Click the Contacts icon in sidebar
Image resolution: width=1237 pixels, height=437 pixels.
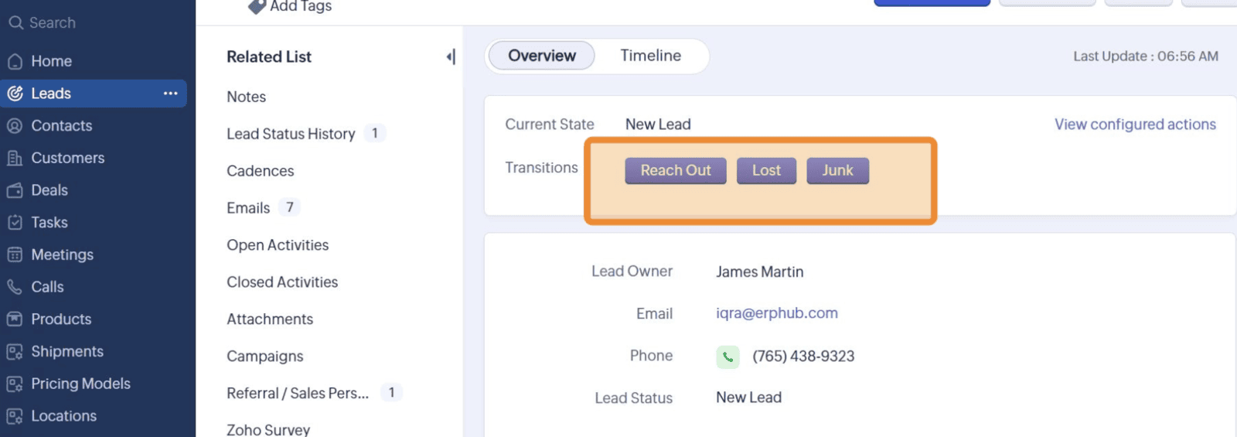click(x=15, y=125)
